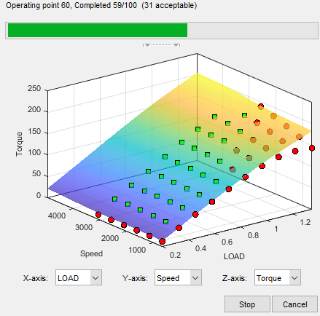
Task: Click the yellow top corner of the torque surface
Action: pyautogui.click(x=197, y=74)
